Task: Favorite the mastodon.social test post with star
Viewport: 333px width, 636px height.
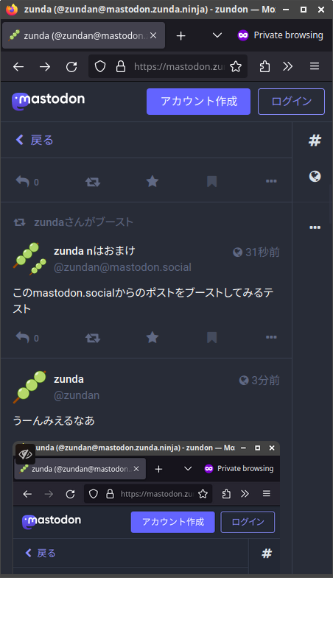Action: [153, 337]
